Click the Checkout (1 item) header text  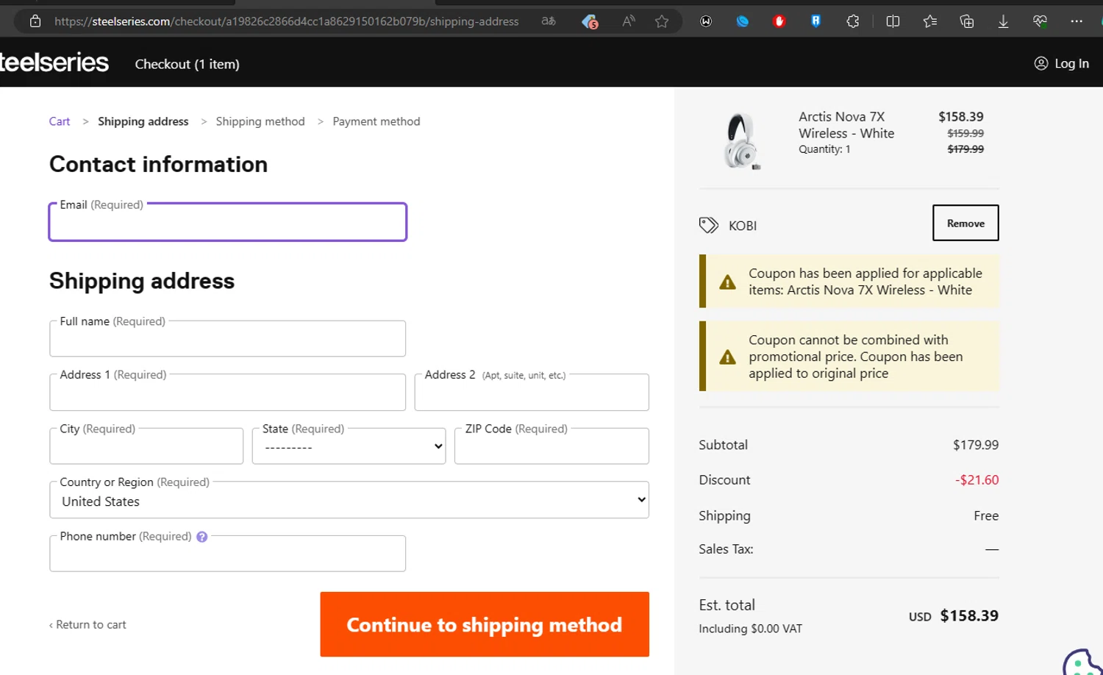(x=188, y=64)
